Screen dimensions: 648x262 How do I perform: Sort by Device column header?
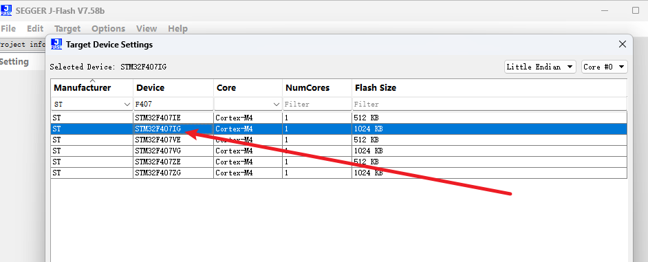tap(173, 87)
